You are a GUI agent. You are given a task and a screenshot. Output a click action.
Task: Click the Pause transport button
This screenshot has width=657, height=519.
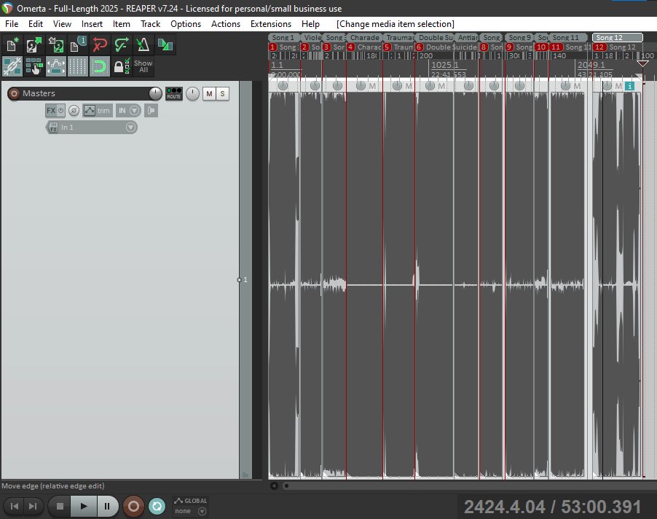point(107,507)
